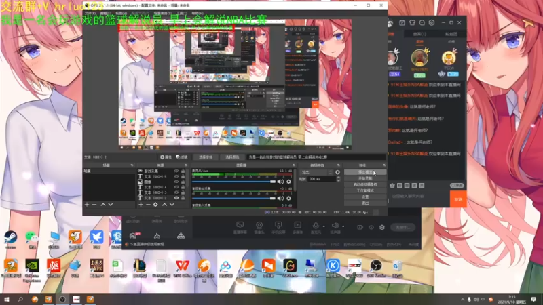This screenshot has width=543, height=305.
Task: Open T-shirt skin icon in chat window header
Action: [412, 23]
